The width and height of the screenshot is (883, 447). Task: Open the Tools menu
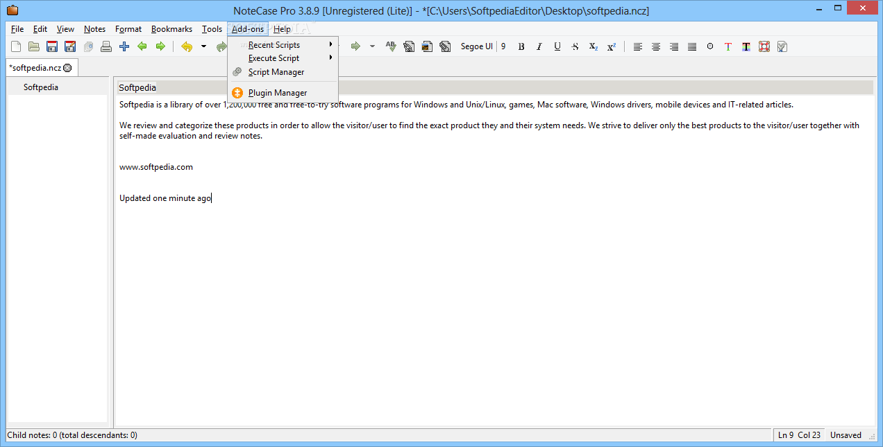(x=212, y=29)
